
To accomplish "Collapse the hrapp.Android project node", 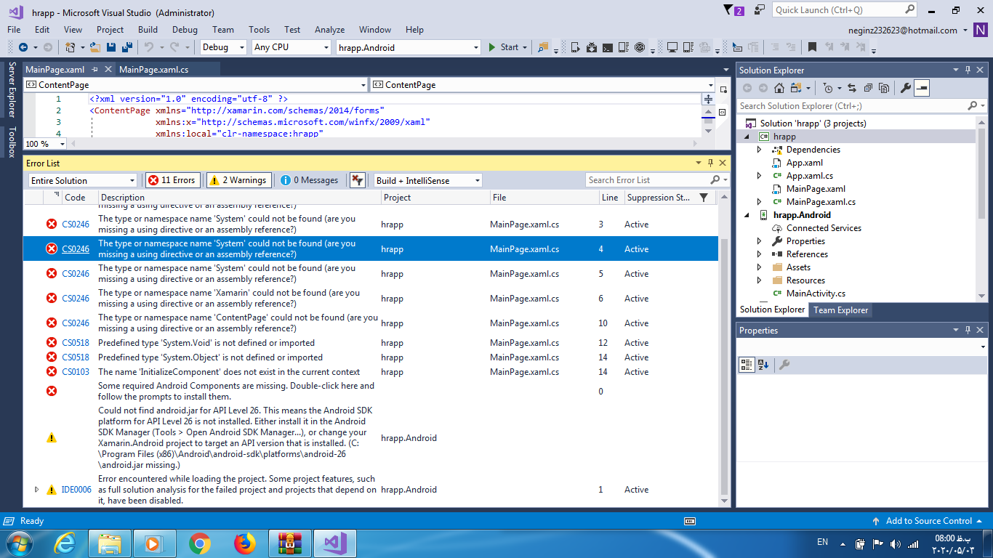I will coord(747,215).
